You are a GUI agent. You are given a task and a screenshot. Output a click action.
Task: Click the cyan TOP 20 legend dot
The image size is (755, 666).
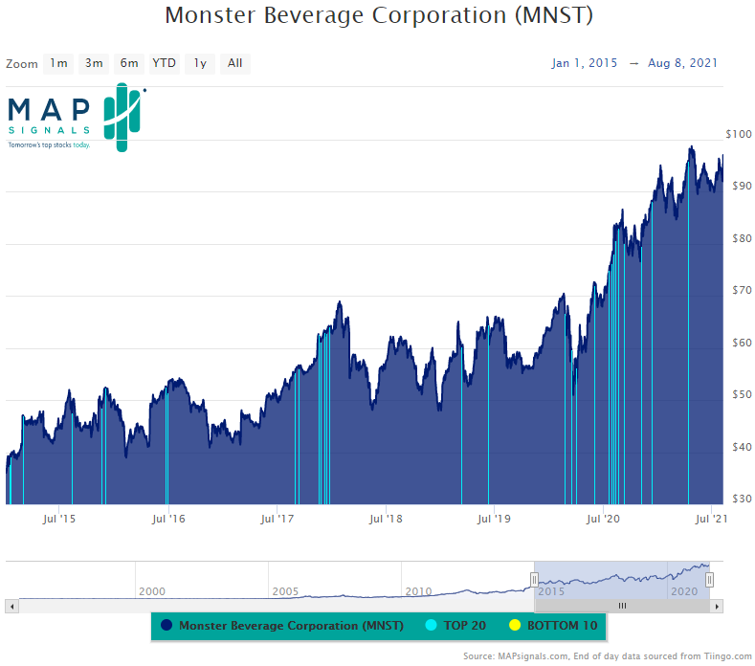431,625
